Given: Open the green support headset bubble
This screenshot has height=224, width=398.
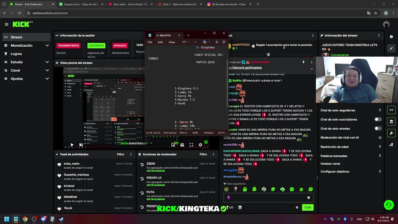Looking at the screenshot, I should pos(389,205).
